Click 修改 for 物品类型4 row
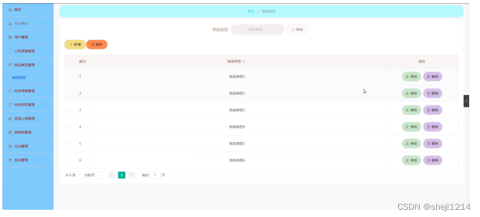 pyautogui.click(x=411, y=127)
